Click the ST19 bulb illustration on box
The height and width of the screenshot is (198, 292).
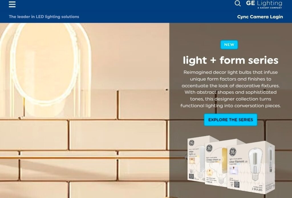click(x=255, y=164)
